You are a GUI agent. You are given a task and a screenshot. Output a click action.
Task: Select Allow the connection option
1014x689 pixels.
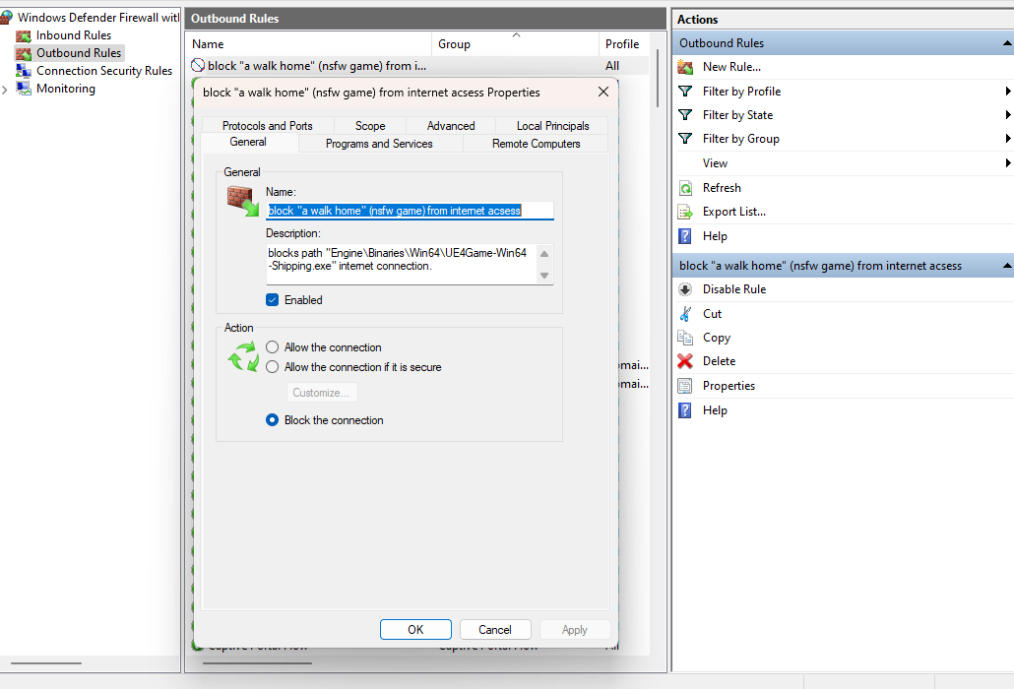pos(273,347)
